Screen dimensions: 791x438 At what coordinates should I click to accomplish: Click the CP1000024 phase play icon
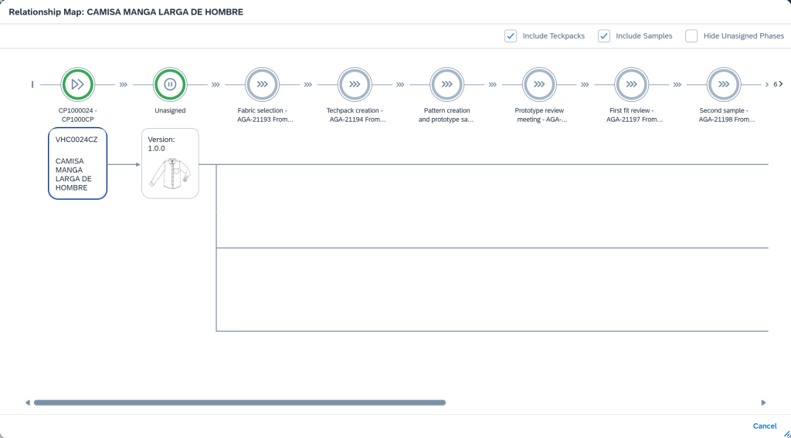click(x=77, y=84)
